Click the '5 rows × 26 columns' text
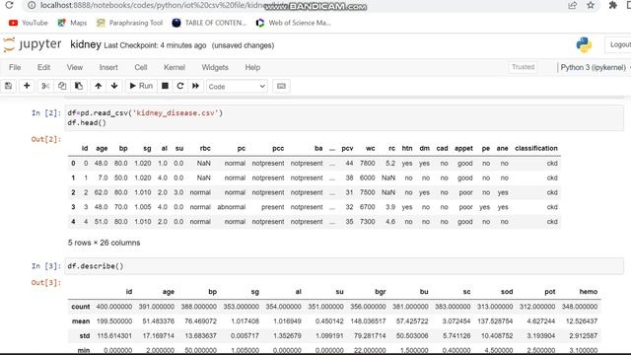631x355 pixels. click(x=104, y=243)
